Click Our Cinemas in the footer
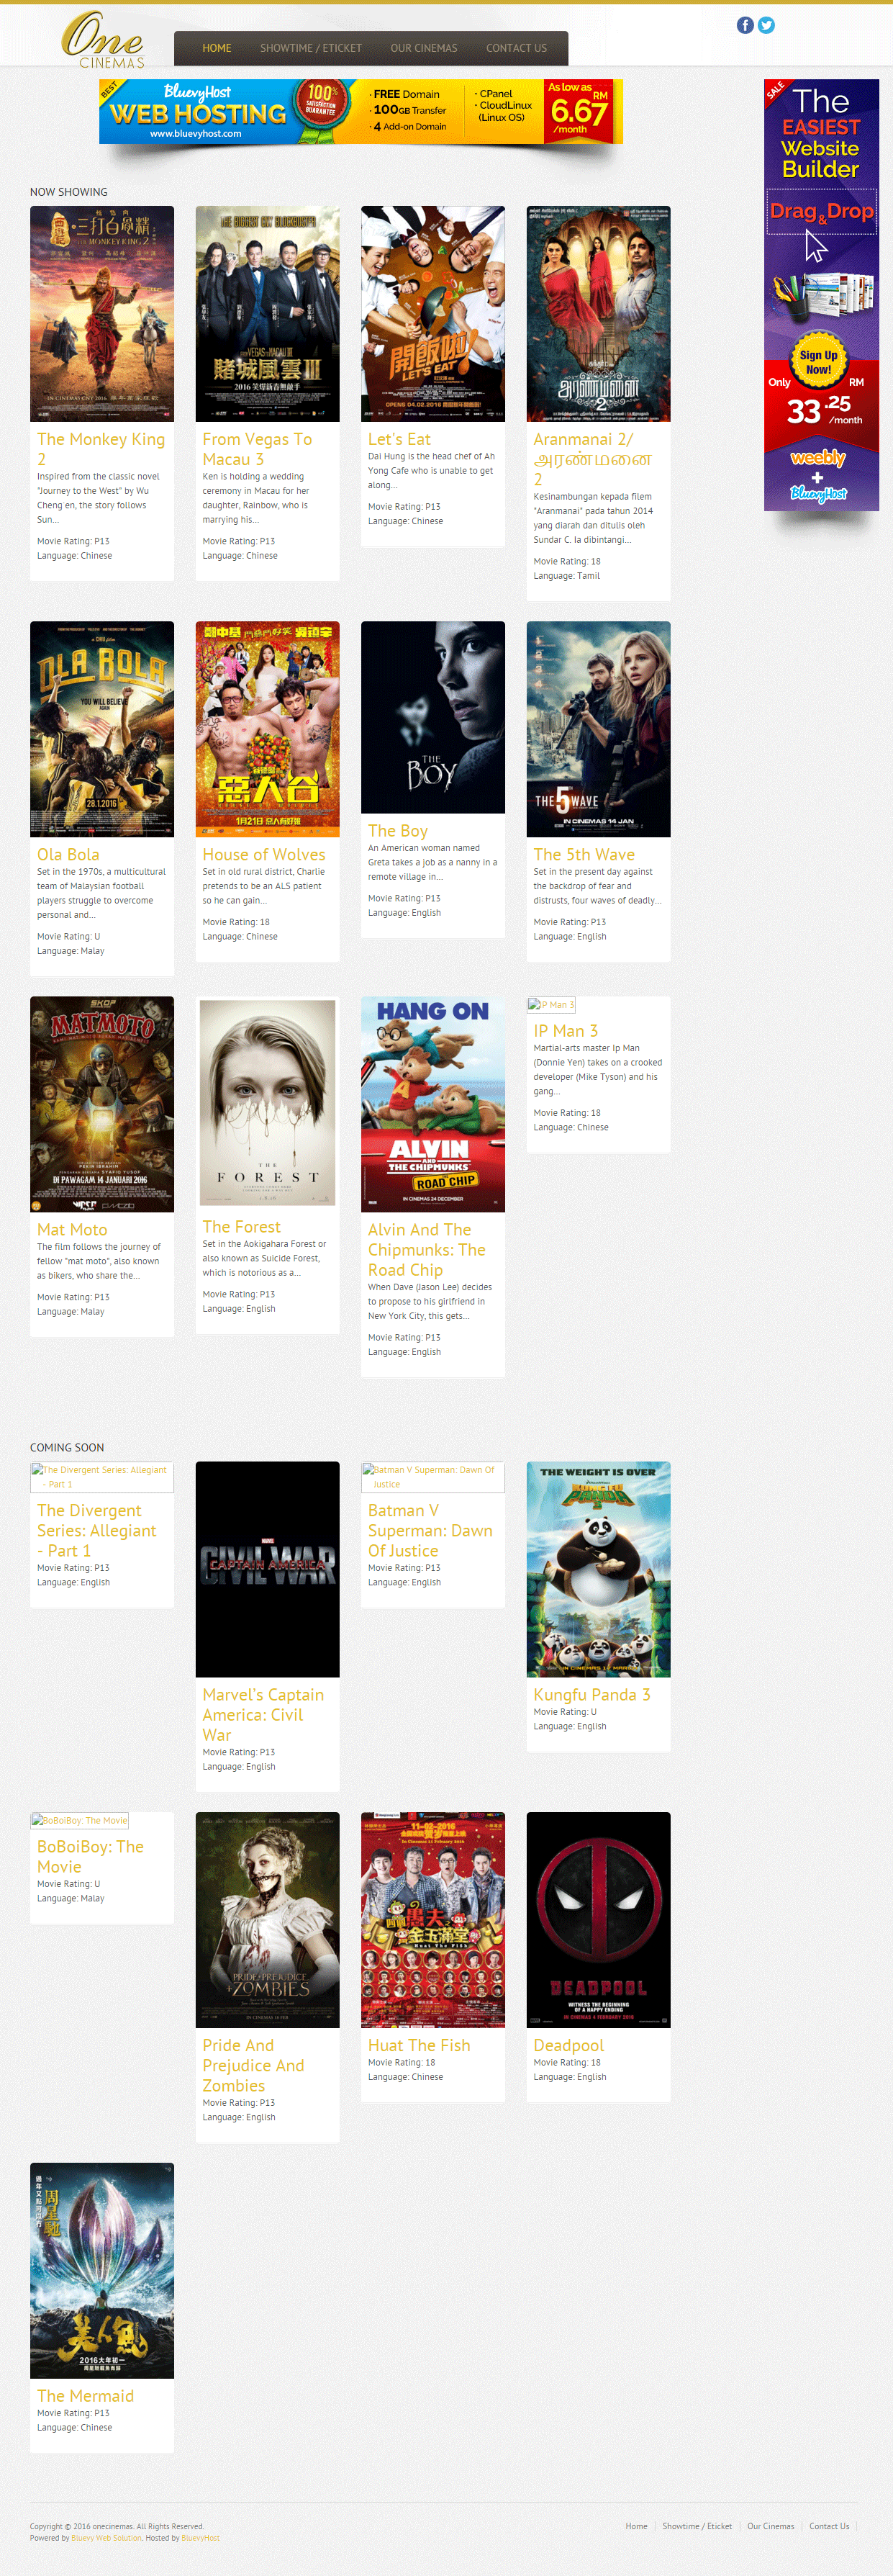 (x=771, y=2526)
